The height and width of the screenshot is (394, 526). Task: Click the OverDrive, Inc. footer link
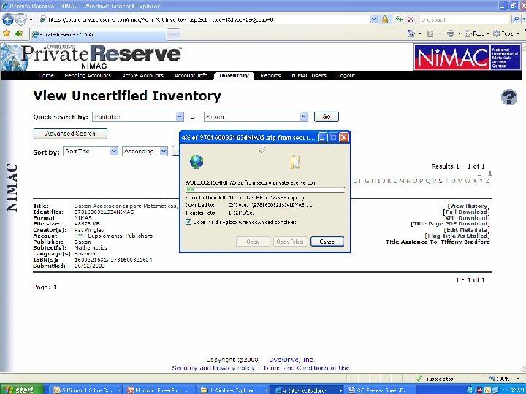coord(291,360)
